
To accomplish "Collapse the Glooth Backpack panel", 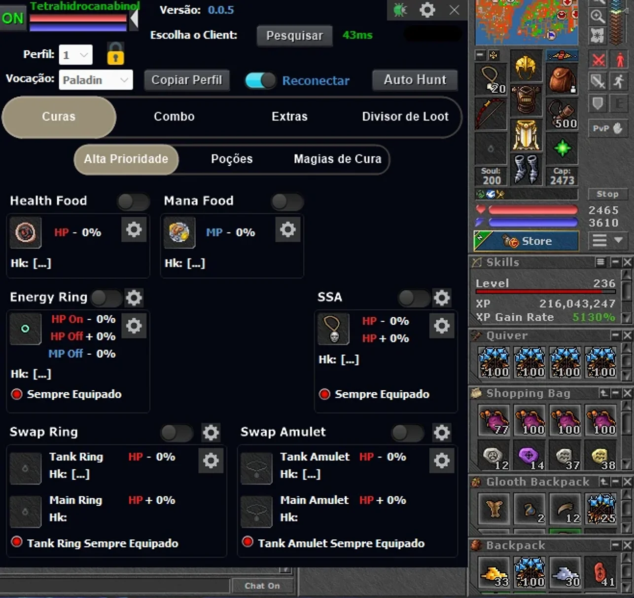I will click(615, 482).
